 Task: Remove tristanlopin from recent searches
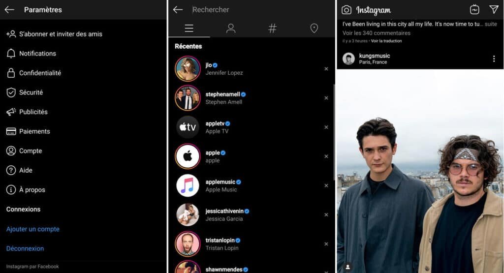tap(326, 244)
